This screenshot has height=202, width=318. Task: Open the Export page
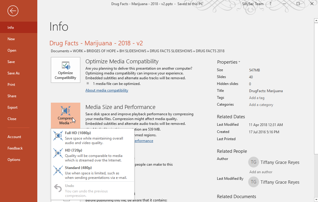point(19,107)
